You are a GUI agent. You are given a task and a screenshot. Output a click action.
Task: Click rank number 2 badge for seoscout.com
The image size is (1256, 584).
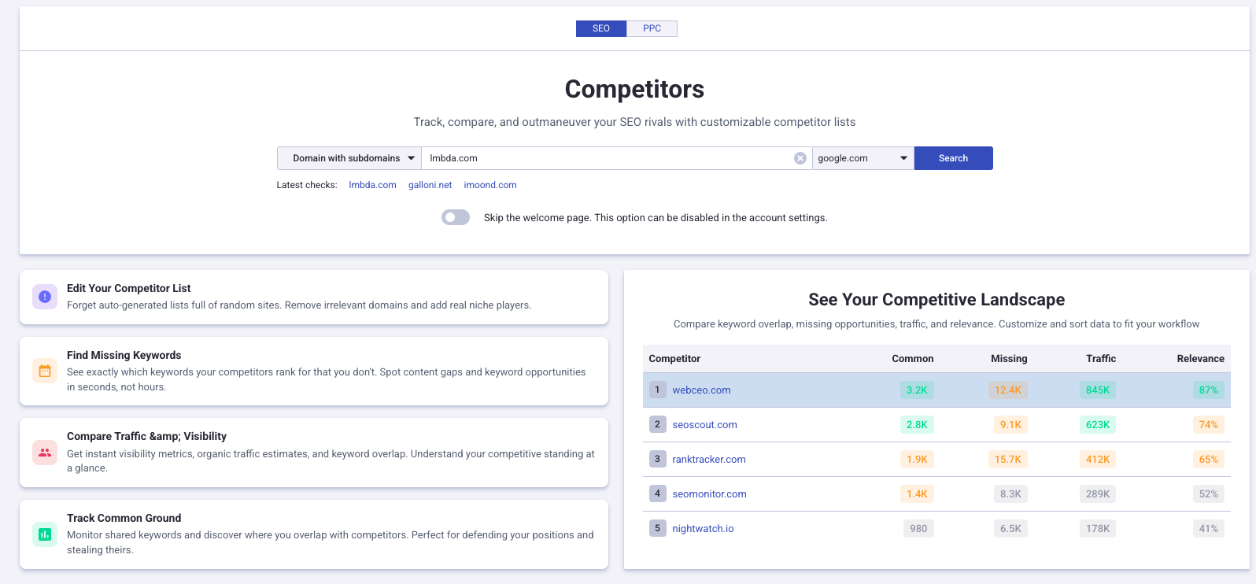pos(658,424)
